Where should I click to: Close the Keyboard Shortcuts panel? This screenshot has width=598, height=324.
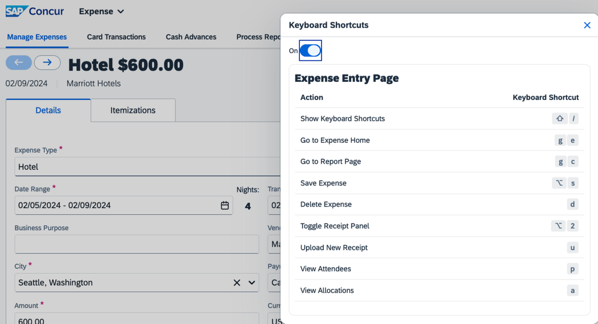pos(587,25)
